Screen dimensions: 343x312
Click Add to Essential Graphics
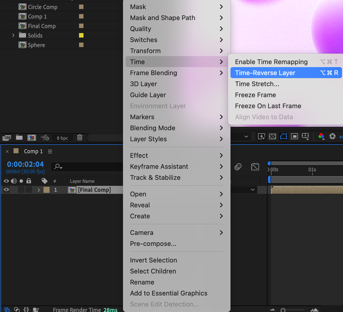pos(177,293)
